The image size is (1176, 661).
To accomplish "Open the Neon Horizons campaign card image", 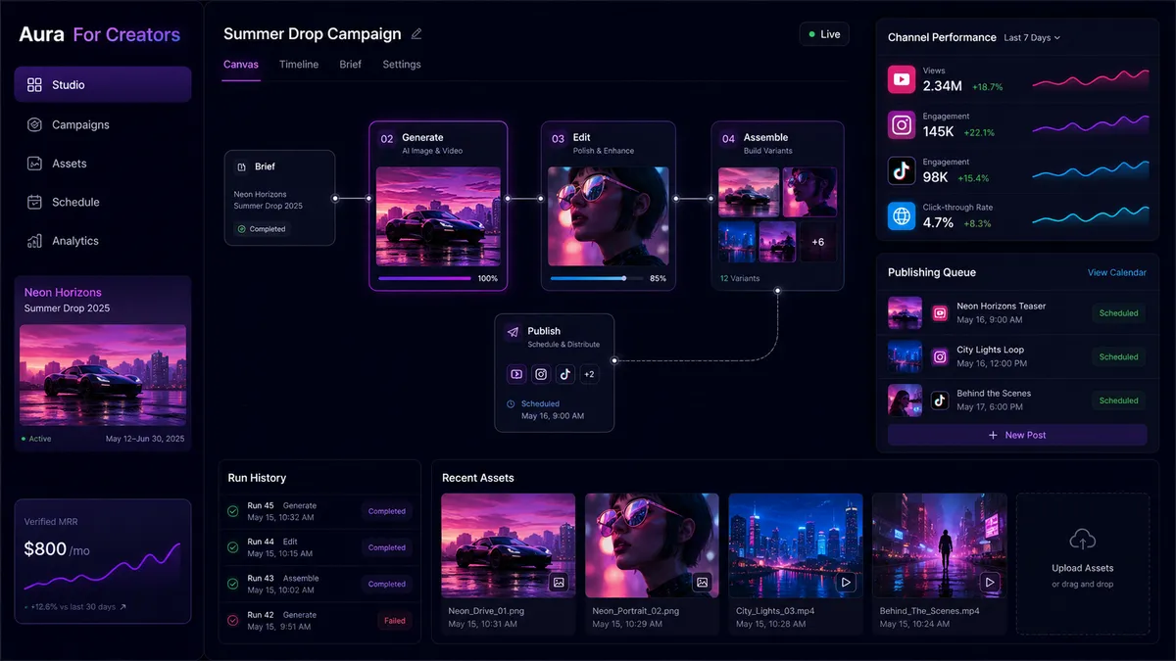I will [x=103, y=374].
